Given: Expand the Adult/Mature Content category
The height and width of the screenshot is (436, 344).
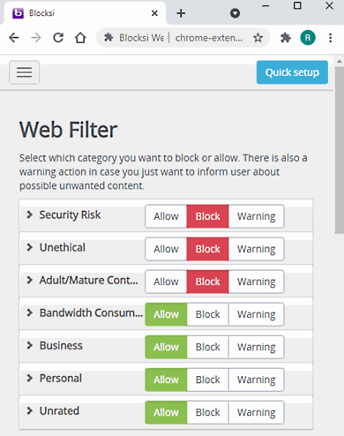Looking at the screenshot, I should 29,280.
